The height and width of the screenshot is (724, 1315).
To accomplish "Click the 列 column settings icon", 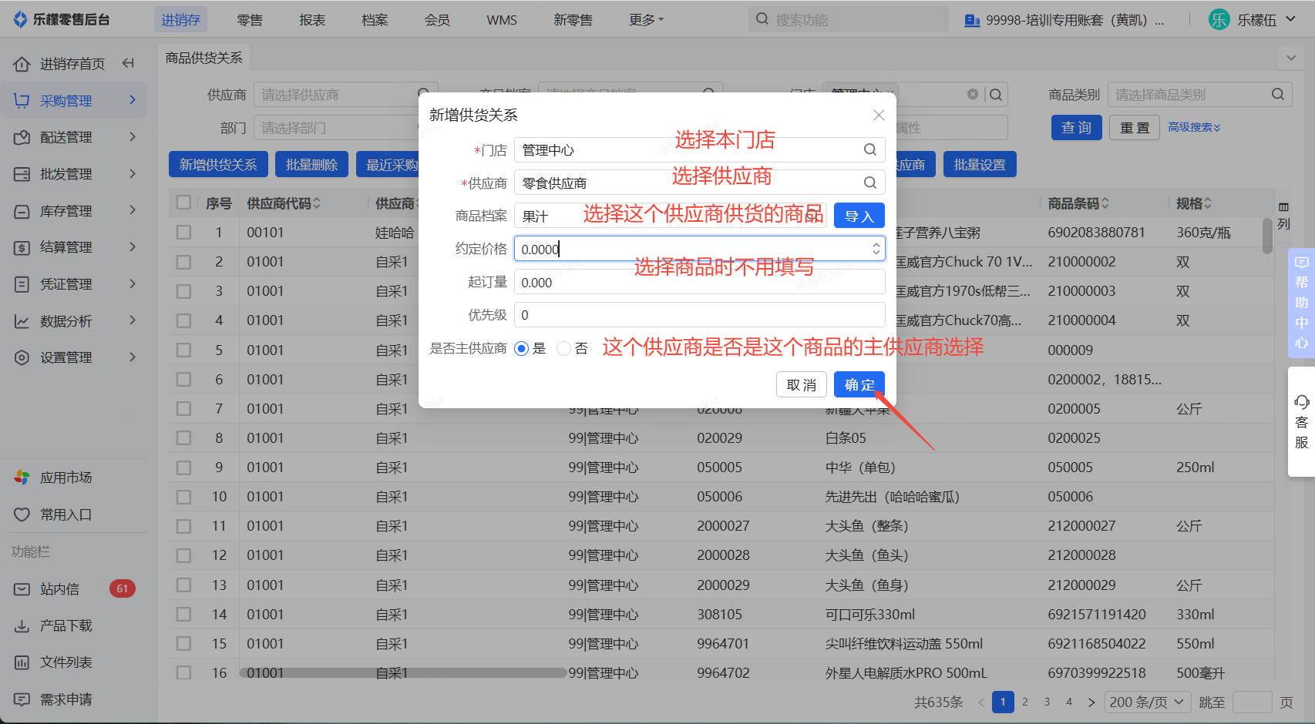I will click(x=1283, y=216).
